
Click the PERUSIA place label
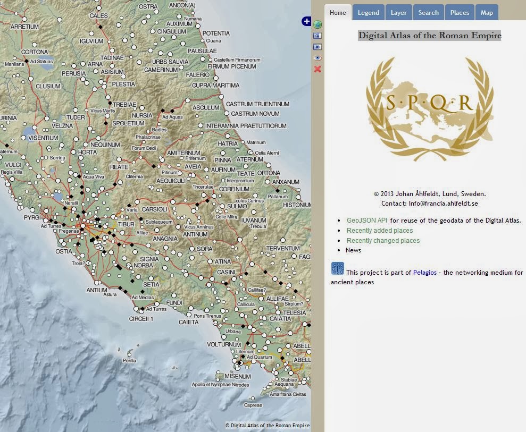coord(74,73)
